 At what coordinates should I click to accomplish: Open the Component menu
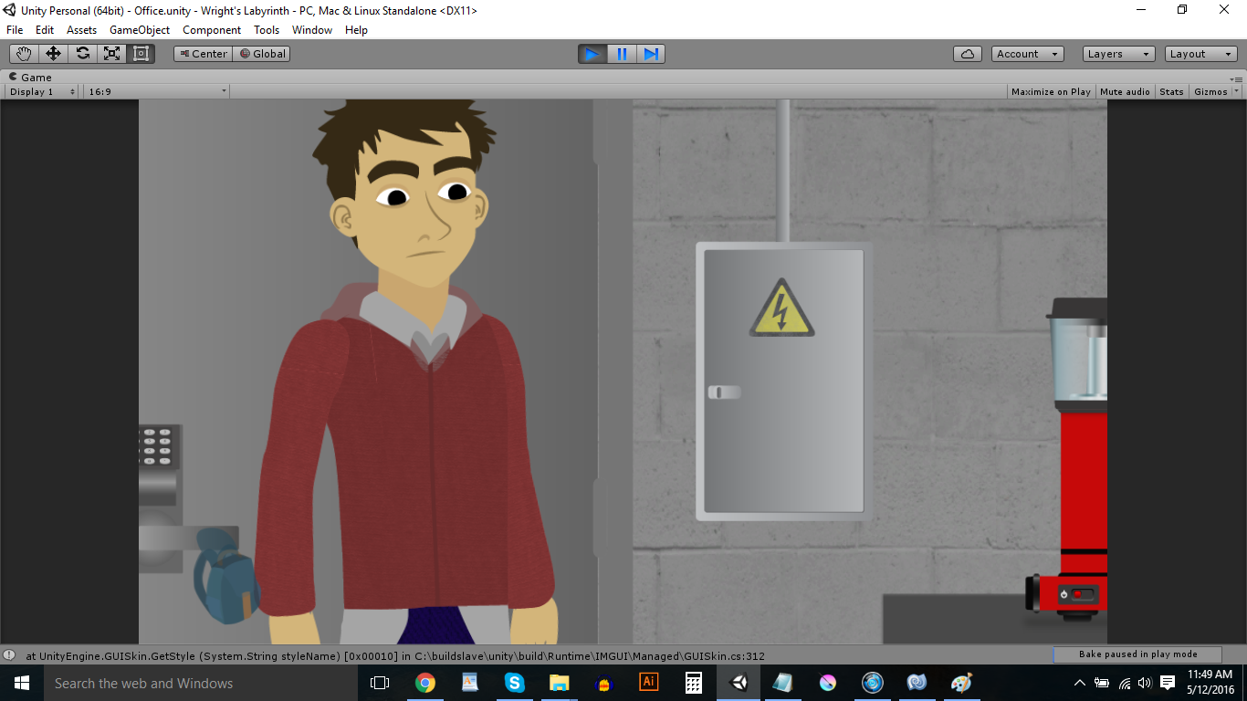point(212,30)
